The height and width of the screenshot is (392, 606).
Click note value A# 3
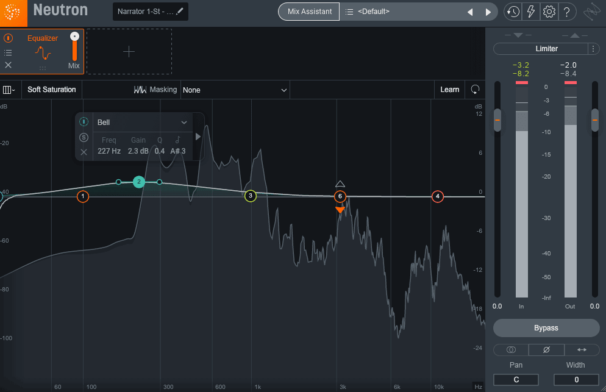(178, 151)
